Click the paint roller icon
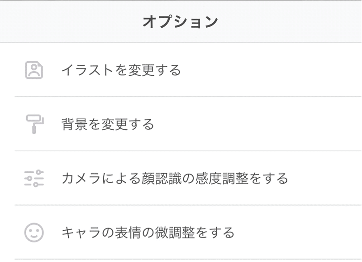The width and height of the screenshot is (362, 262). (34, 124)
